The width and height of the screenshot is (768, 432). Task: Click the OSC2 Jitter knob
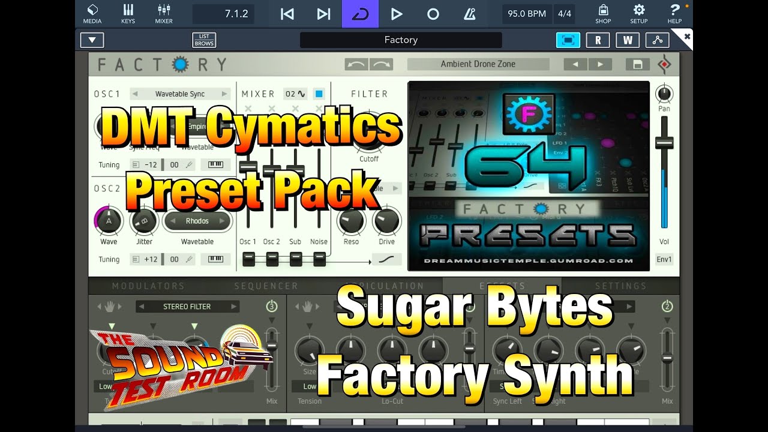pos(144,221)
